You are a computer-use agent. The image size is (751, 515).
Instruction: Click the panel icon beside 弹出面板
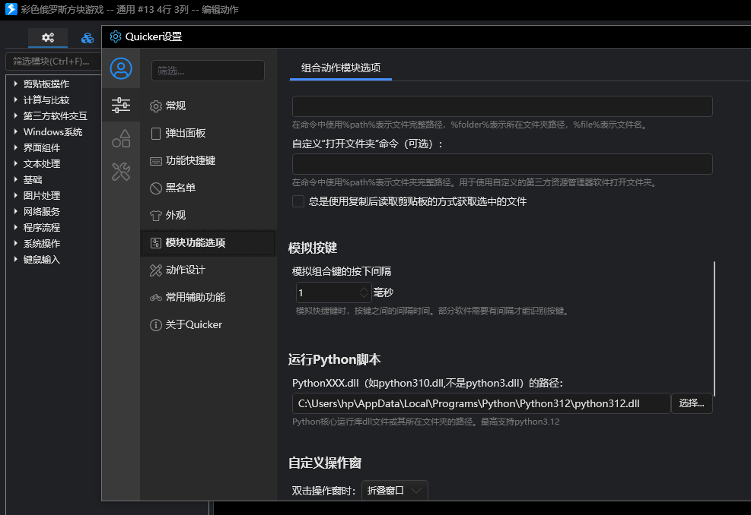tap(156, 134)
